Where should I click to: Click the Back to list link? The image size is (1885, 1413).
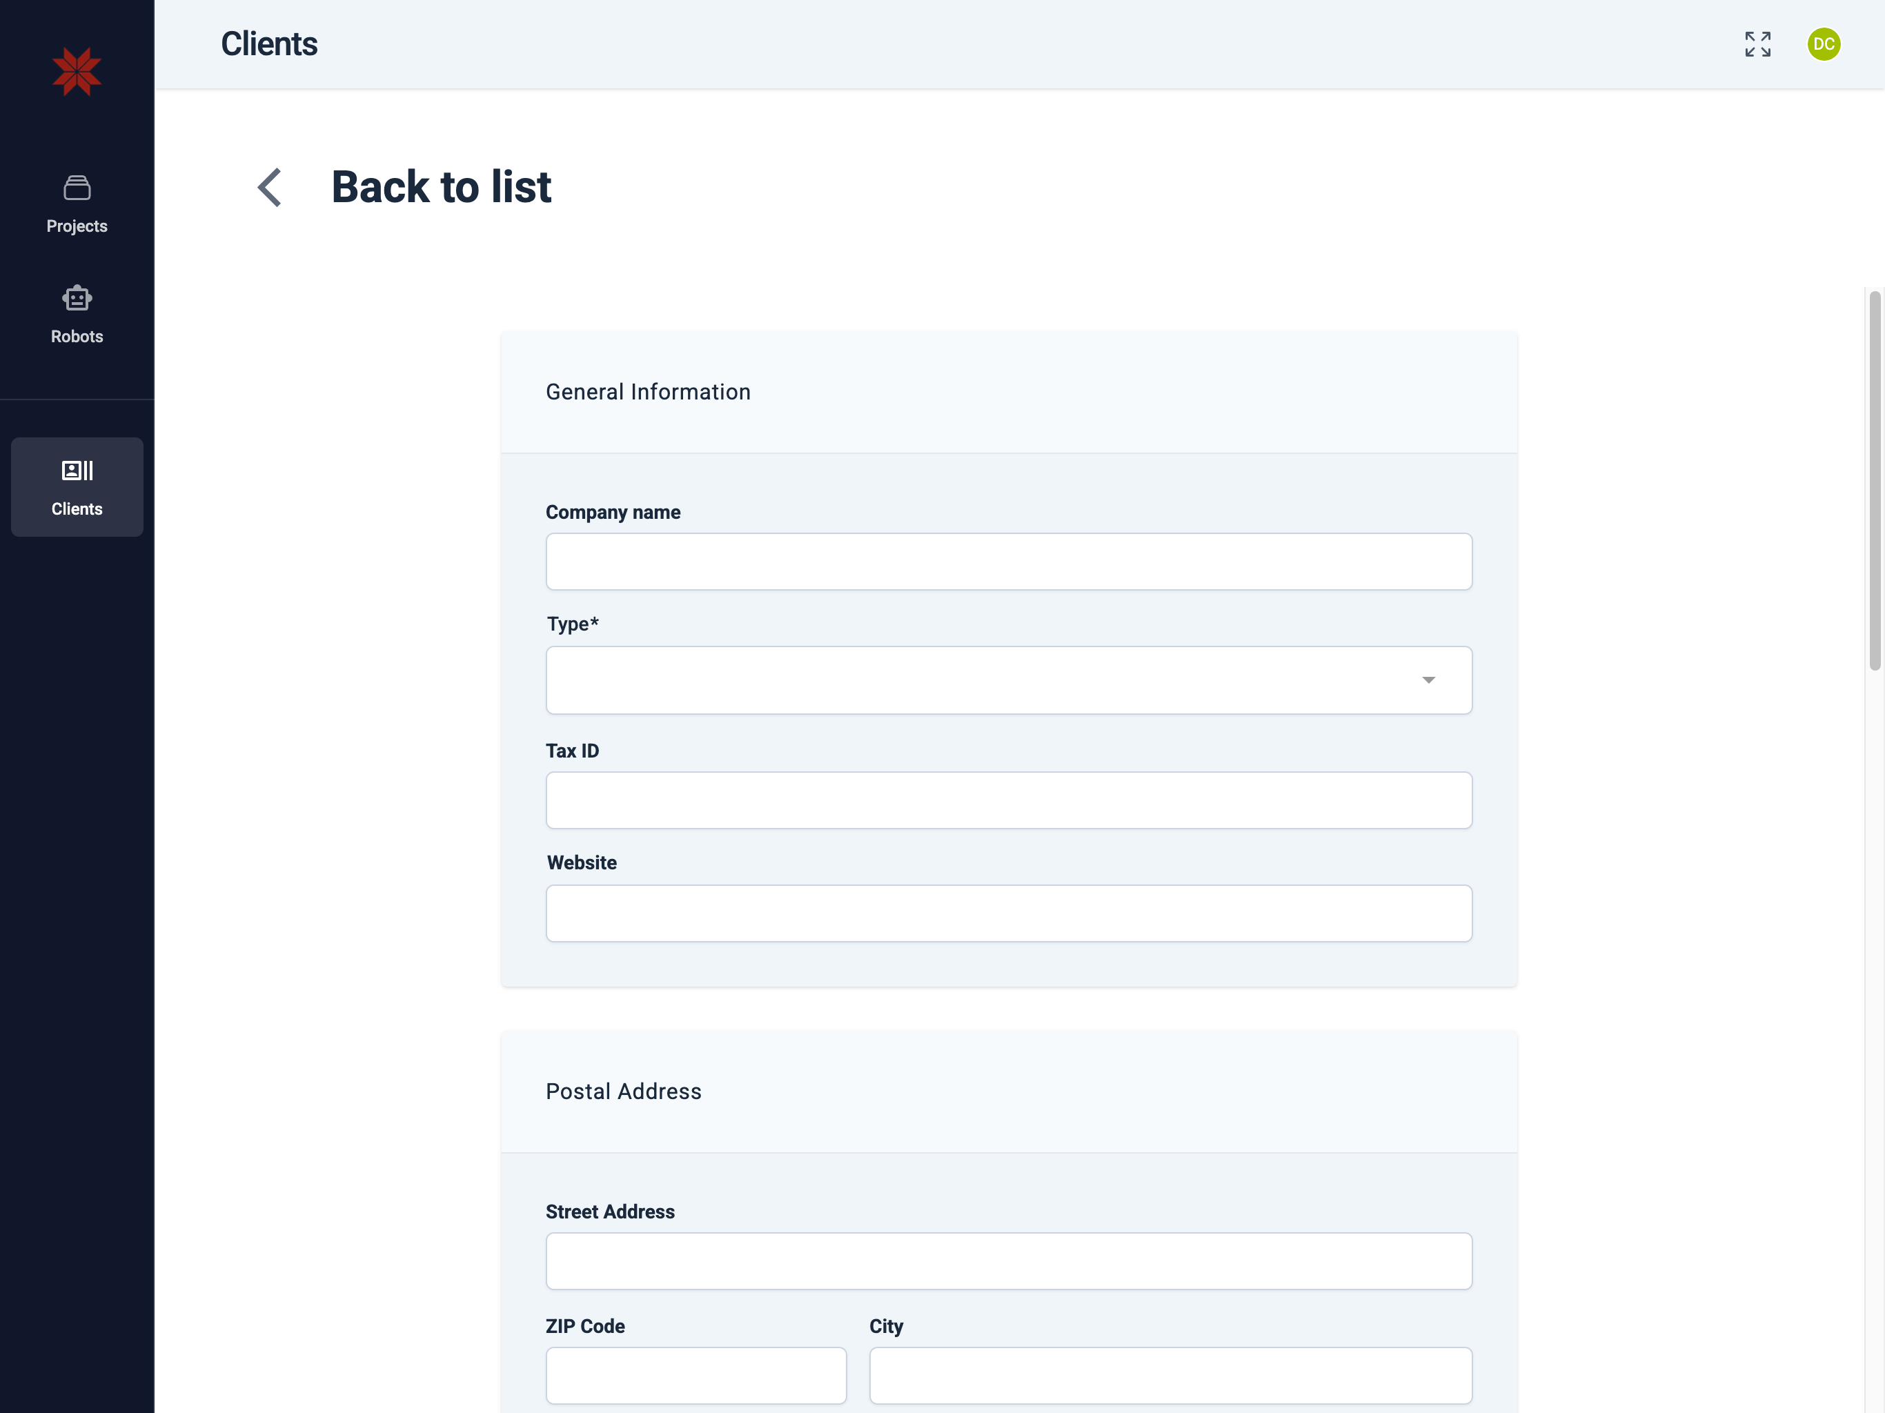coord(441,188)
